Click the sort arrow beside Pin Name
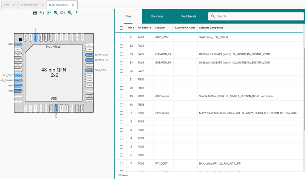This screenshot has width=305, height=179. pyautogui.click(x=150, y=28)
